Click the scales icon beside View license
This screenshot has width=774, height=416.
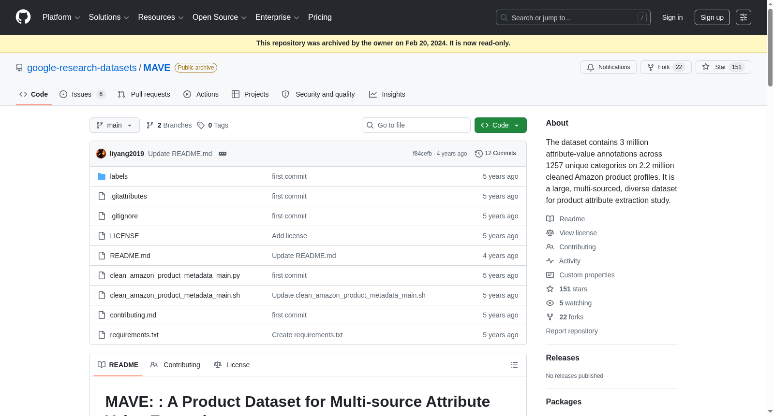tap(550, 233)
